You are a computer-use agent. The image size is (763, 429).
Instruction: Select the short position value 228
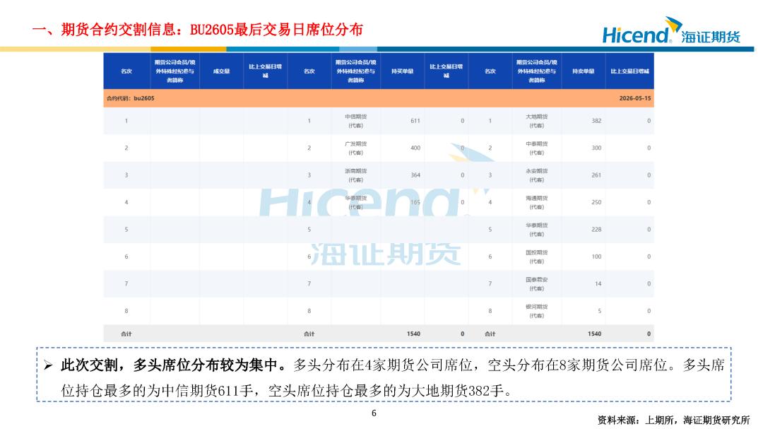tap(596, 230)
